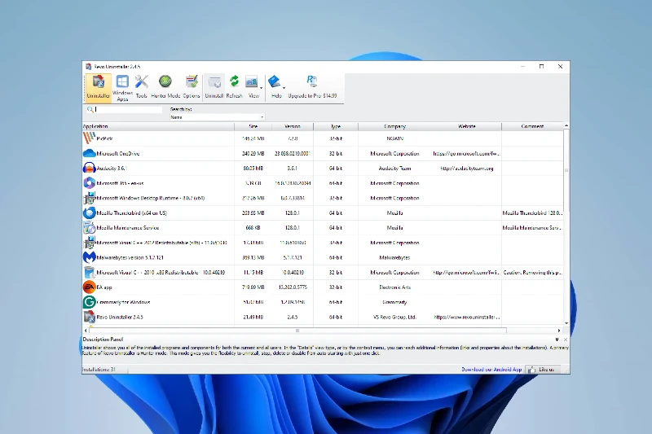Click Installations: 31 status text
The height and width of the screenshot is (434, 652).
[99, 369]
